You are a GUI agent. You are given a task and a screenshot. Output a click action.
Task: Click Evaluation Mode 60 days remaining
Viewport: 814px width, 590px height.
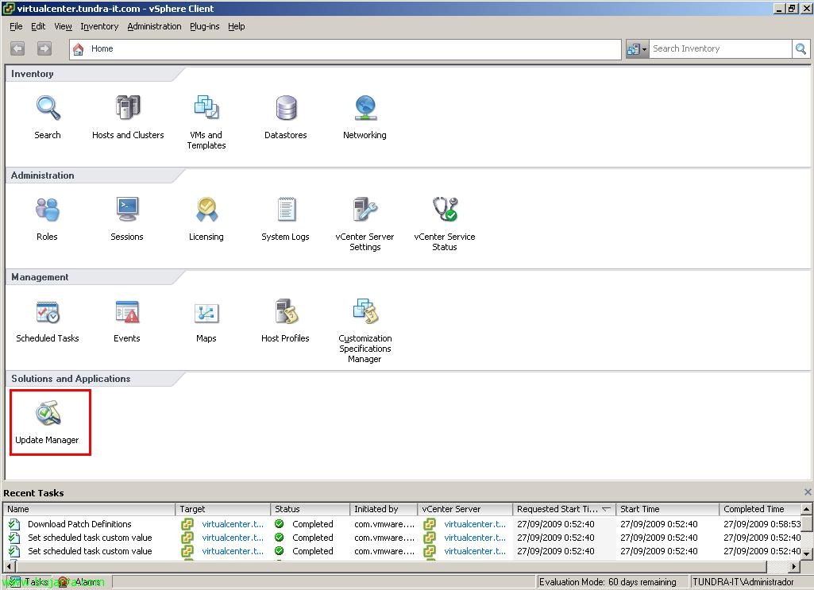pos(608,582)
